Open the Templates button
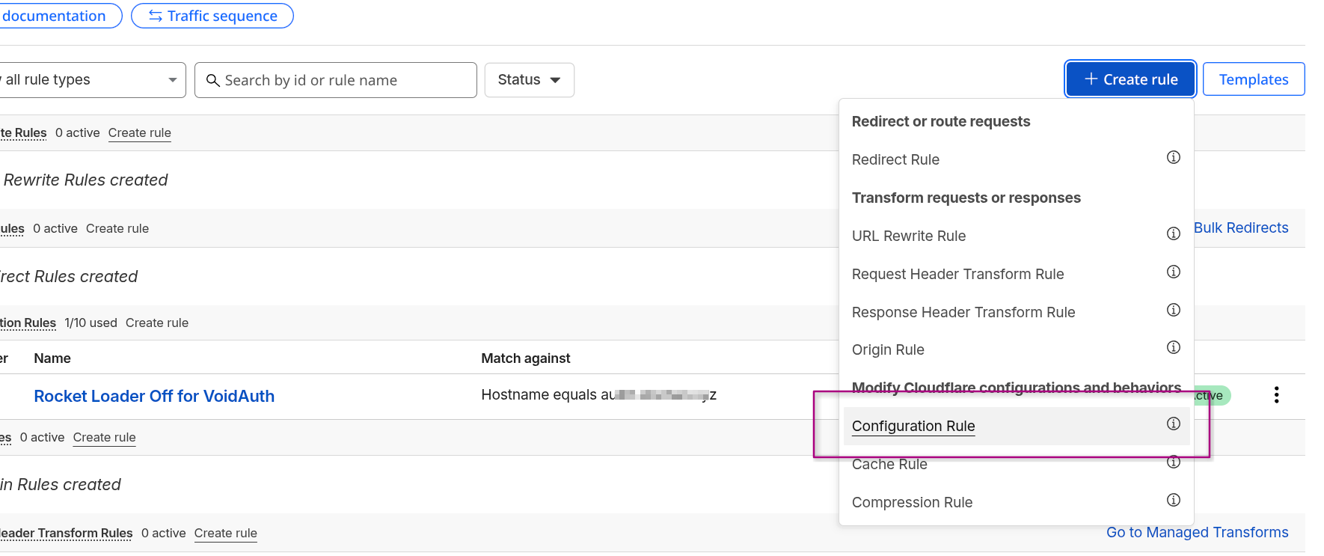 pyautogui.click(x=1253, y=79)
